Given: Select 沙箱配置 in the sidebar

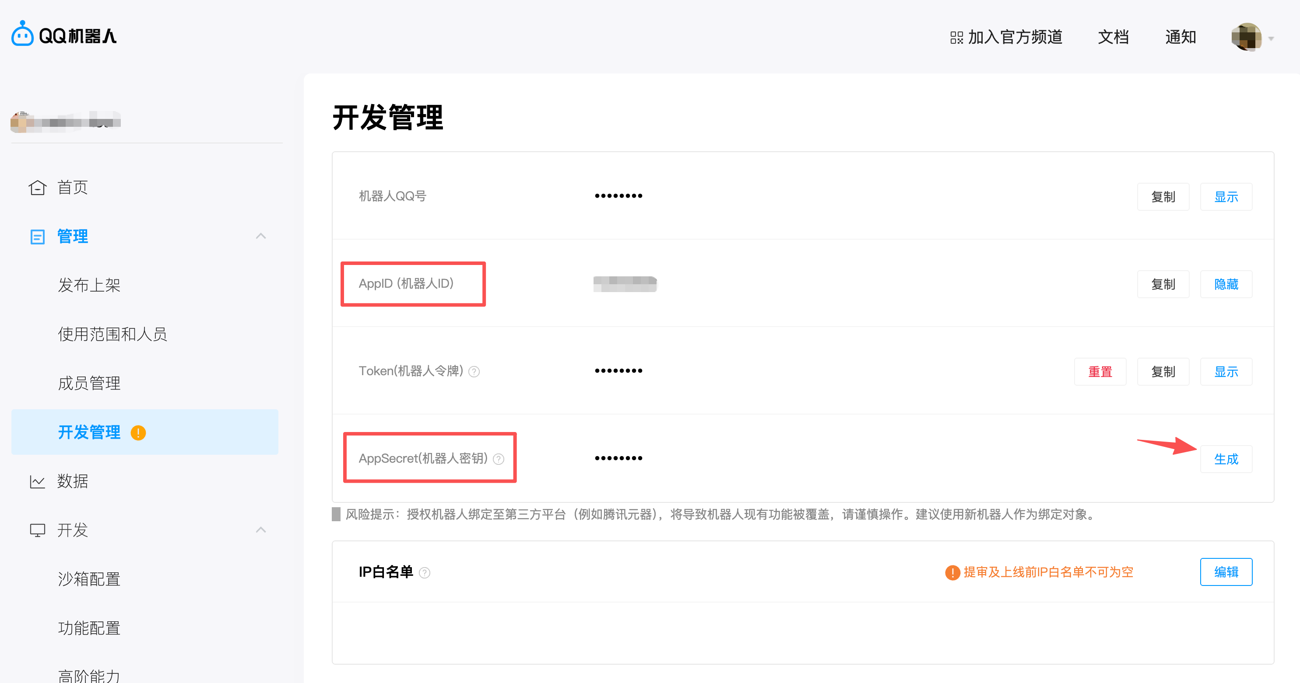Looking at the screenshot, I should click(x=89, y=578).
